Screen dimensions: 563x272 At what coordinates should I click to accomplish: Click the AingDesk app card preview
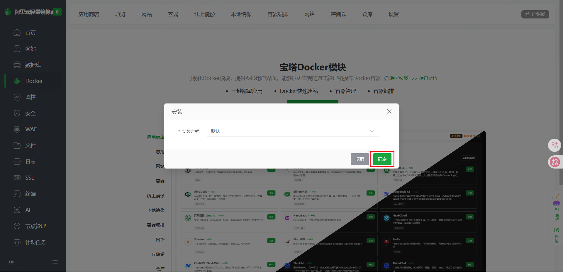[230, 198]
